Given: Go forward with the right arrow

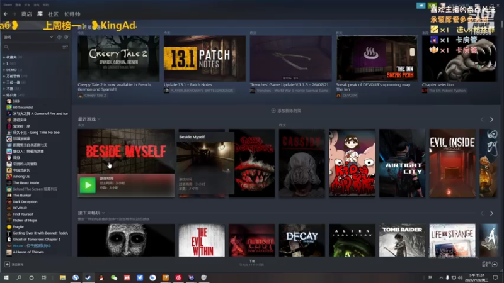Looking at the screenshot, I should point(14,14).
